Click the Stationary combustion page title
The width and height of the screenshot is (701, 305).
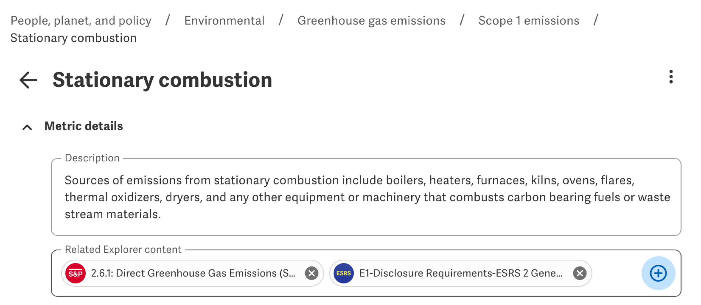tap(162, 80)
